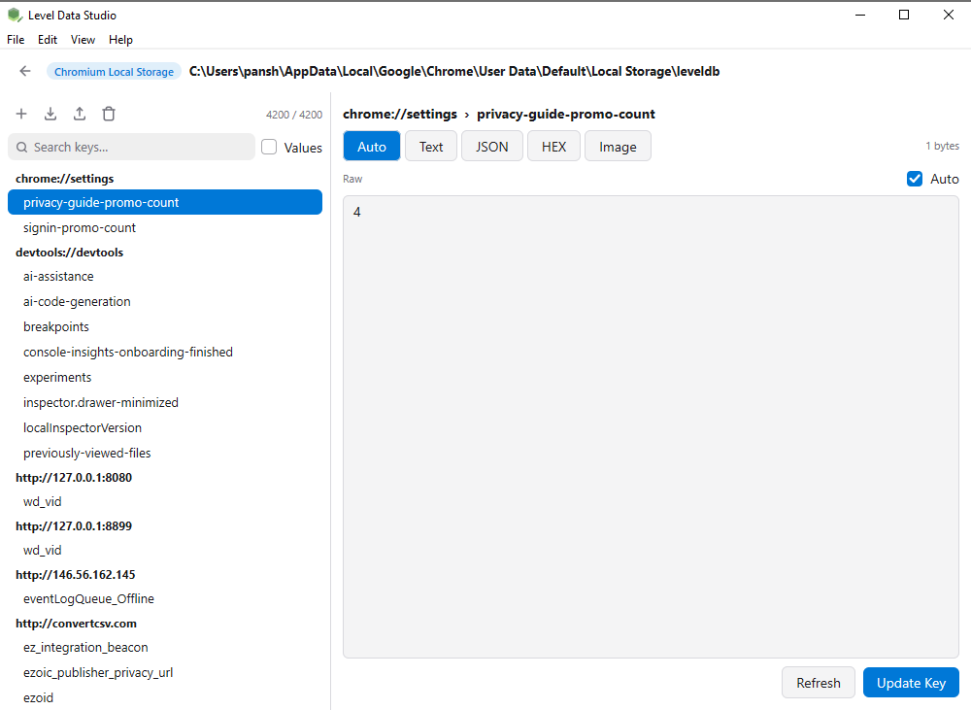Click the Update Key button

point(911,683)
